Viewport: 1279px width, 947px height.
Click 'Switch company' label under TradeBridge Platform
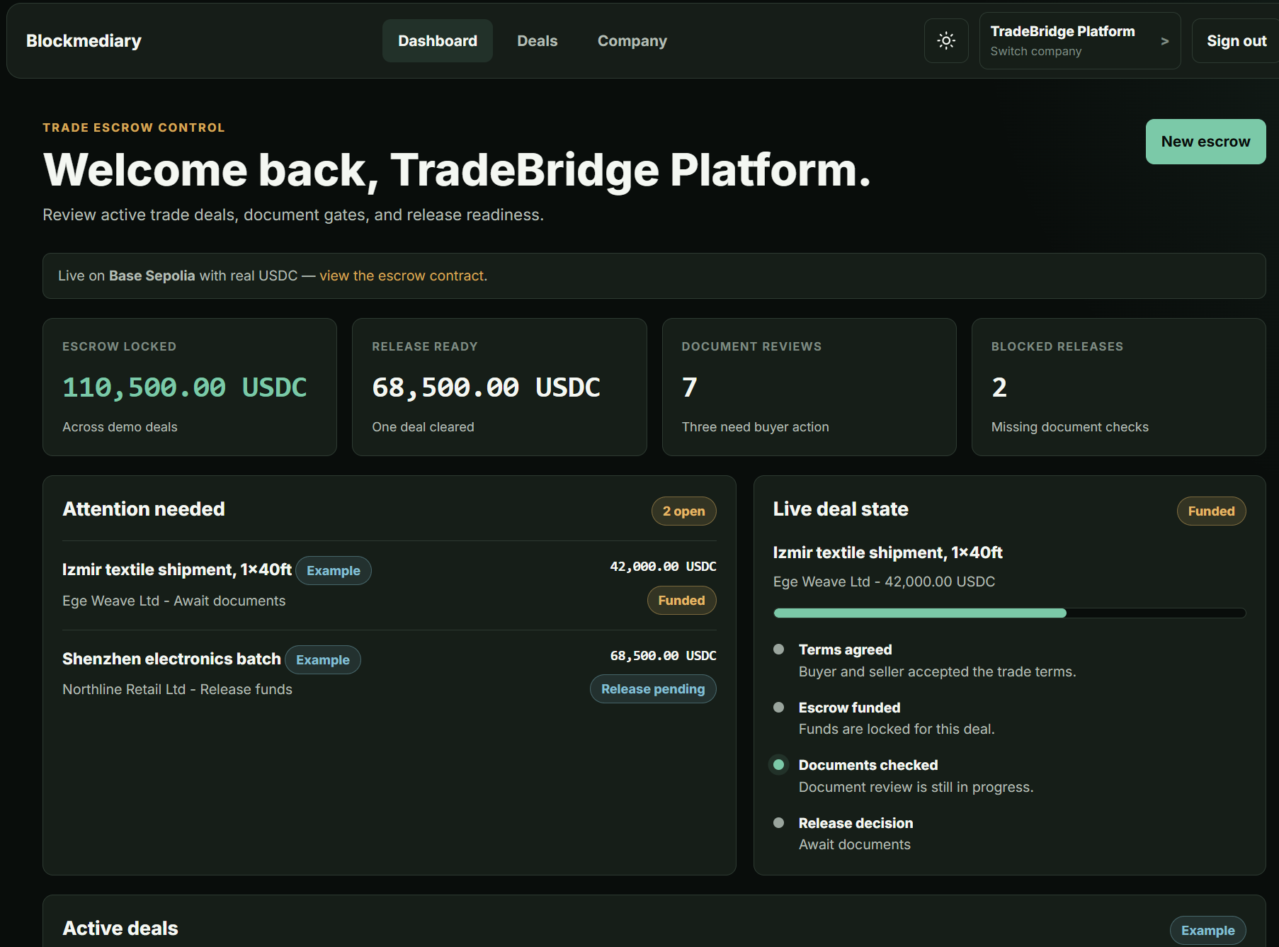click(x=1035, y=51)
